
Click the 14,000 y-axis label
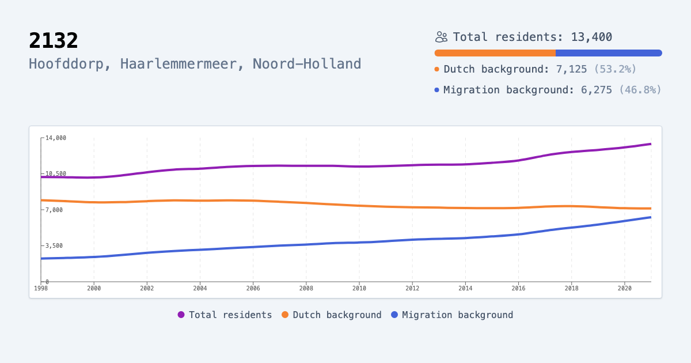coord(56,138)
